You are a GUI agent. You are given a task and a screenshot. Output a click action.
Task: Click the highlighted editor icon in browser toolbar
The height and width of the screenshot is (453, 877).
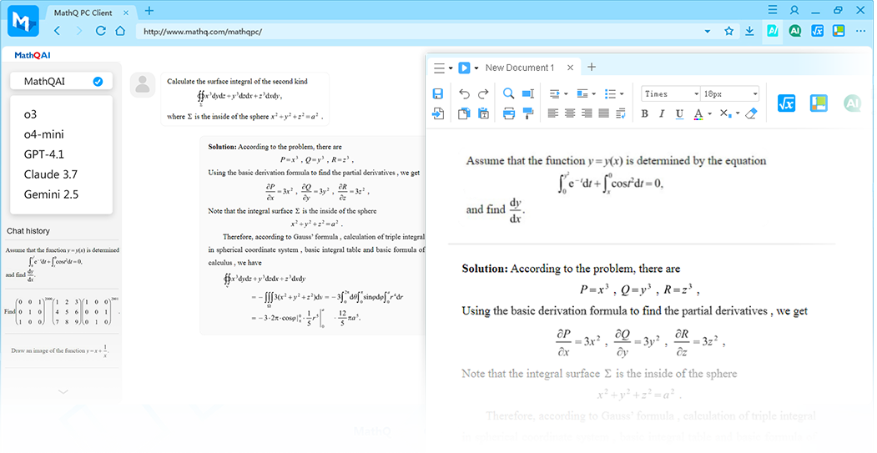(773, 32)
